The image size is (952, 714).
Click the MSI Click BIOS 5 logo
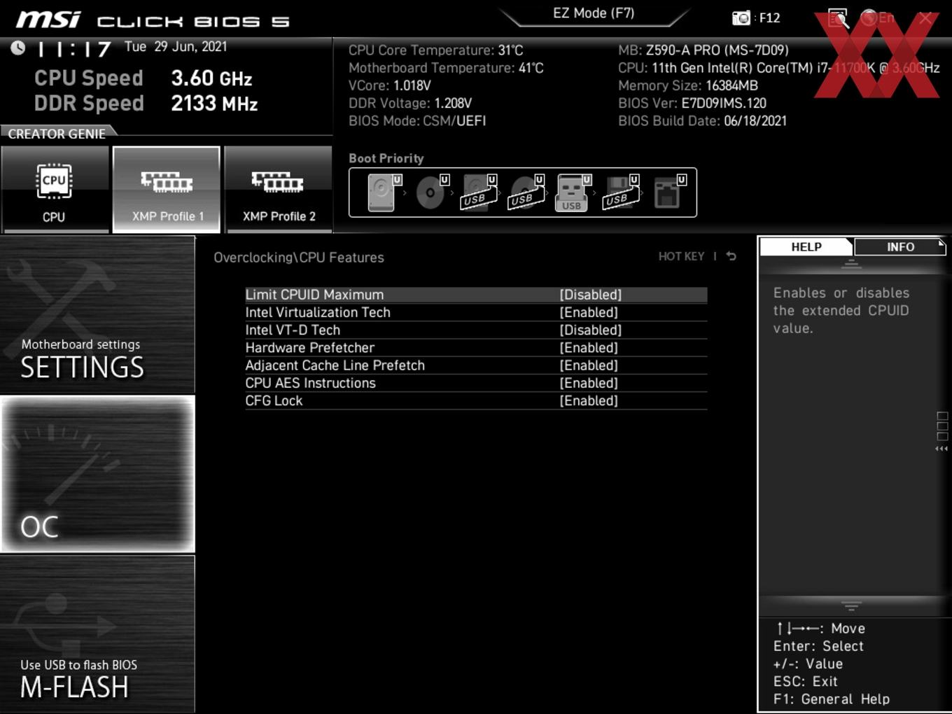click(152, 20)
